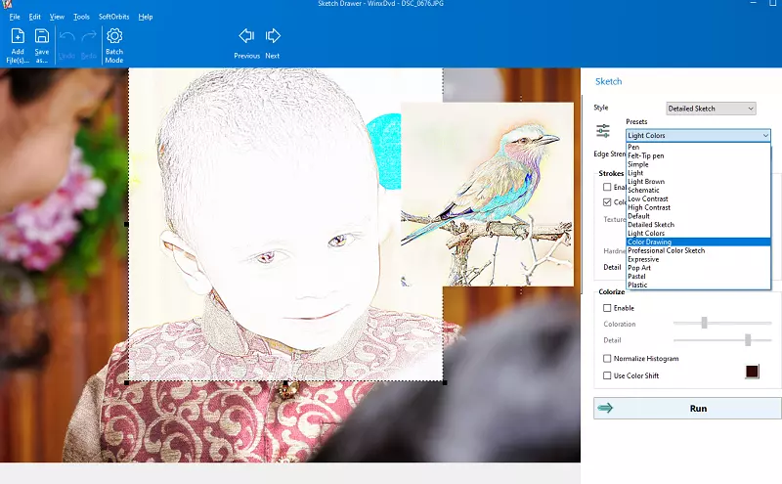Image resolution: width=782 pixels, height=484 pixels.
Task: Open the SoftOrbits menu
Action: [114, 17]
